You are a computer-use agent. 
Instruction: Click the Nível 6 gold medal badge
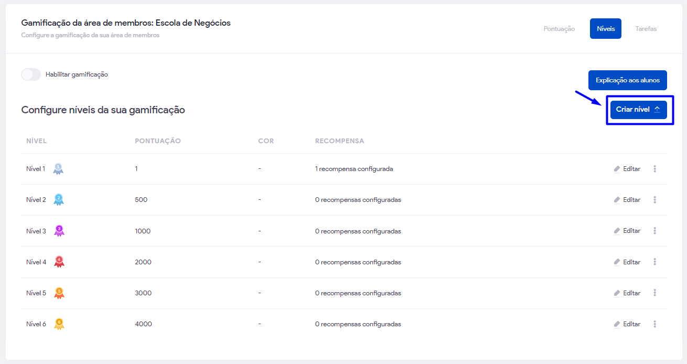click(x=59, y=324)
